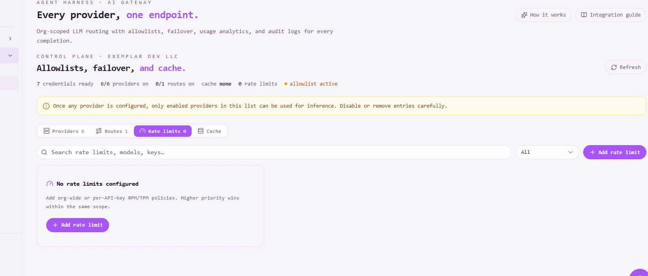Image resolution: width=648 pixels, height=276 pixels.
Task: Open the Integration guide
Action: pos(610,15)
